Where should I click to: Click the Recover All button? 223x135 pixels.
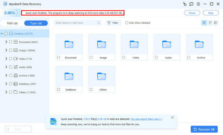pos(204,129)
